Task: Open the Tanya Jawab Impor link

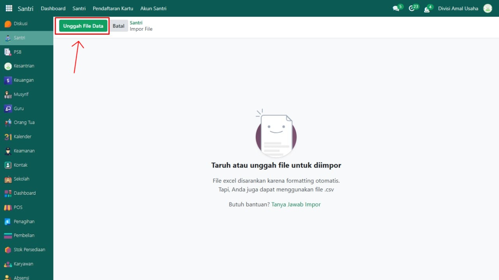Action: 296,204
